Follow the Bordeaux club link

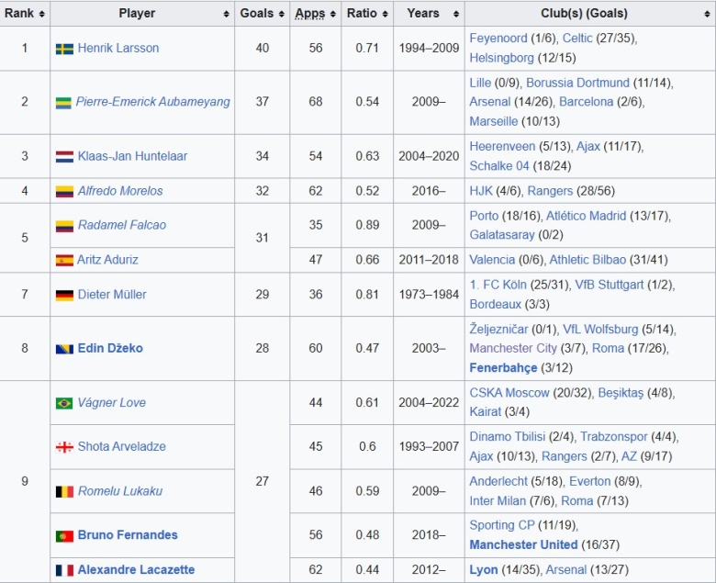[495, 305]
